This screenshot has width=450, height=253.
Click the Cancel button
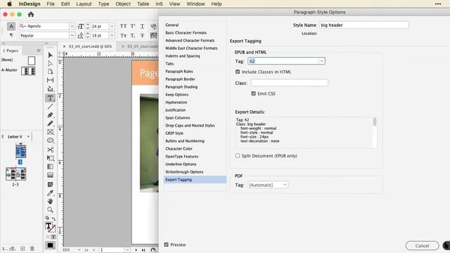coord(422,246)
